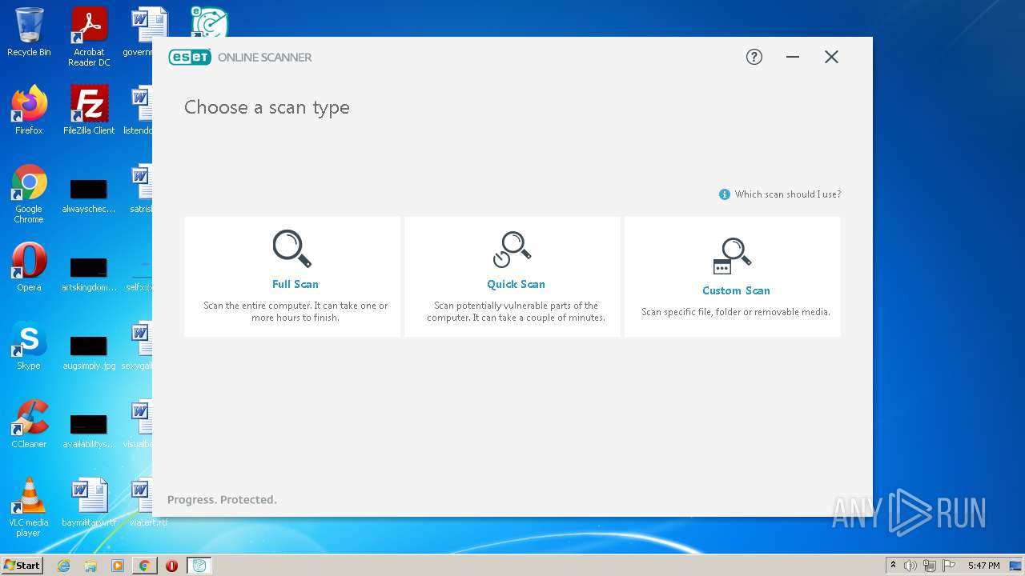The image size is (1025, 576).
Task: Select the watert.rtf desktop document
Action: (x=148, y=502)
